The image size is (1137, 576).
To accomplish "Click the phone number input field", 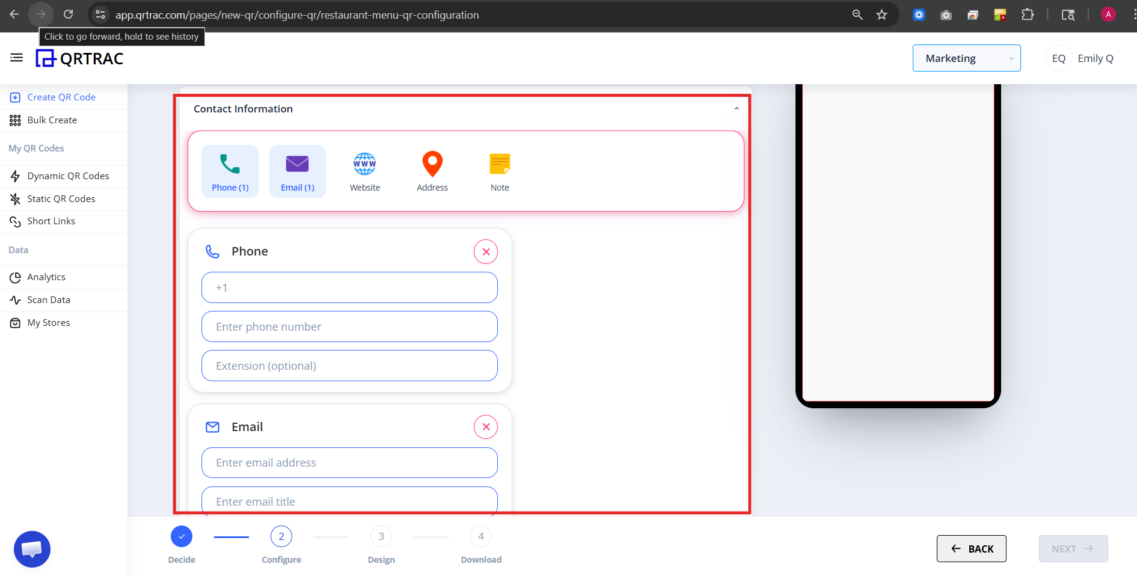I will click(x=349, y=326).
